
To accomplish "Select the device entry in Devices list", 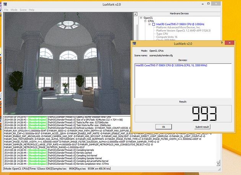I will point(171,65).
